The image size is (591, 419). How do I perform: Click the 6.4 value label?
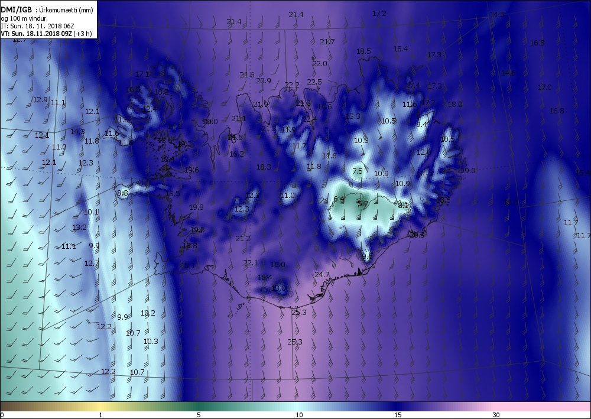339,199
